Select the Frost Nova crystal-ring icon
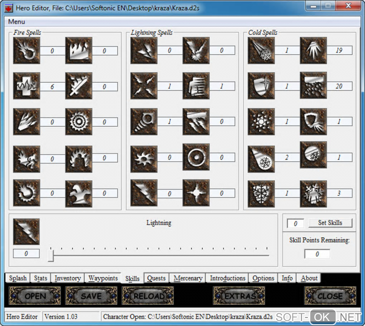The image size is (365, 326). click(261, 122)
